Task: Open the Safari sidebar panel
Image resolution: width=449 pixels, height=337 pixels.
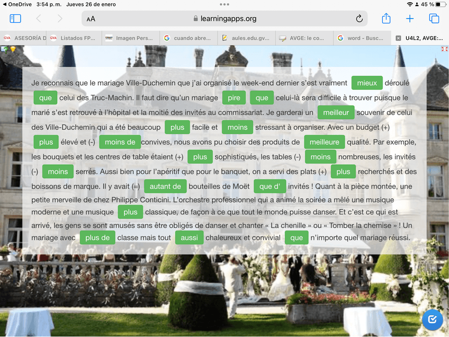Action: (x=15, y=19)
